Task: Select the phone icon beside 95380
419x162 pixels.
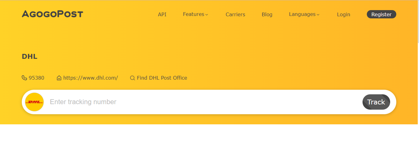Action: pos(24,78)
